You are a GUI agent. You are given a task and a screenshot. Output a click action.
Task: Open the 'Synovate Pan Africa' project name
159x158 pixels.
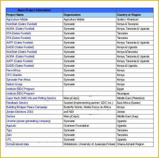18,80
